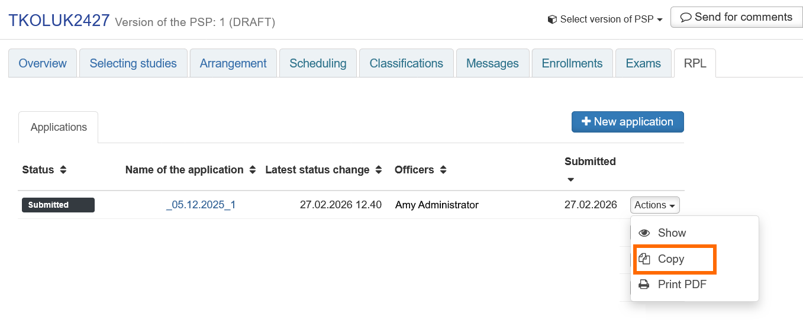Viewport: 803px width, 329px height.
Task: Click the eye icon next to Show
Action: [x=644, y=233]
